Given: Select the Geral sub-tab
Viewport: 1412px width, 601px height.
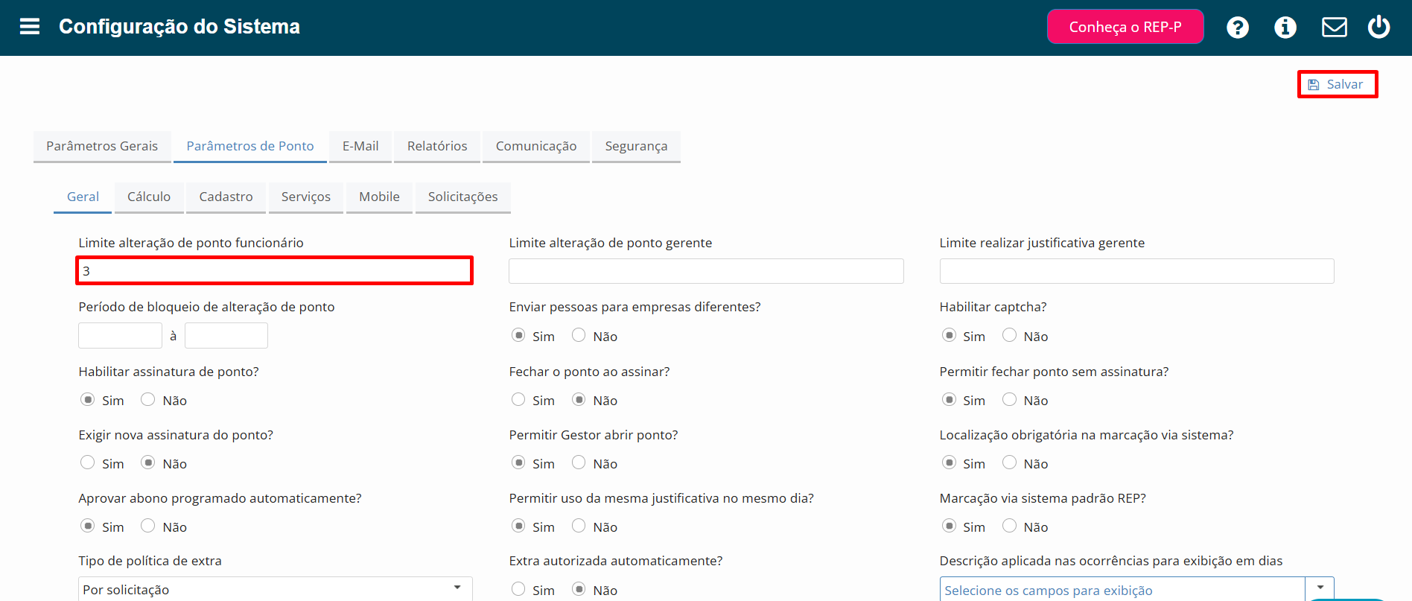Looking at the screenshot, I should tap(83, 197).
